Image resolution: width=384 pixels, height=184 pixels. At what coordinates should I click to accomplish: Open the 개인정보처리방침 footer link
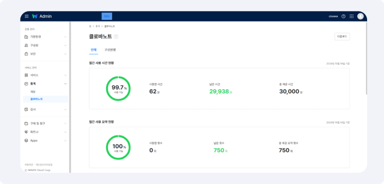click(44, 165)
